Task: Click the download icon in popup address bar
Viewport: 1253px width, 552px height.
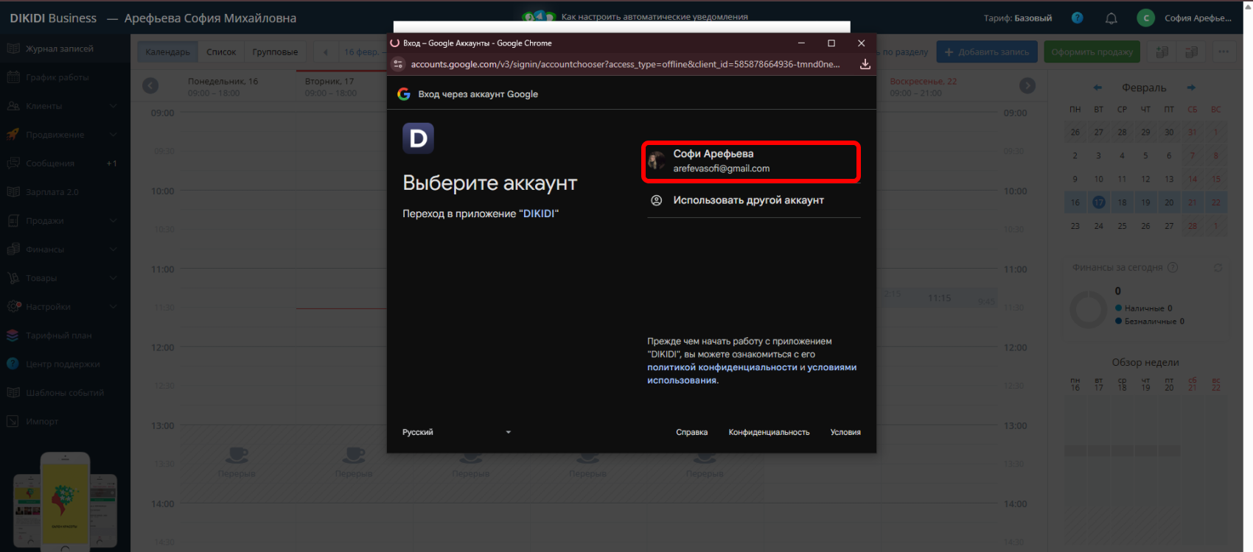Action: point(865,64)
